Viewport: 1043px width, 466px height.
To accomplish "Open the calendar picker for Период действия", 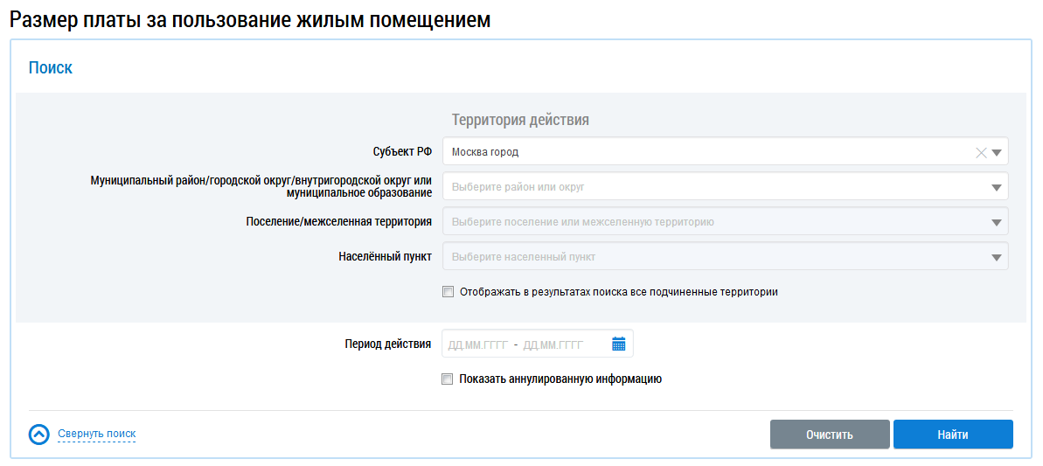I will coord(618,344).
